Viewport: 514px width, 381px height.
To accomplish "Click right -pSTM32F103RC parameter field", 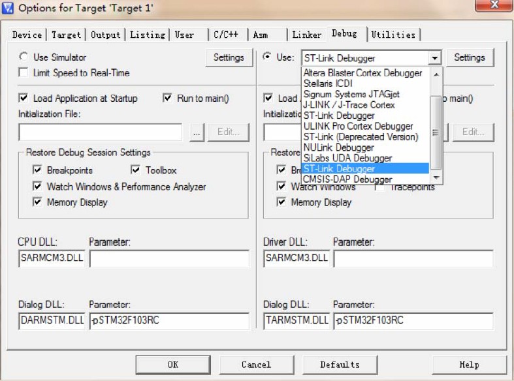I will [x=413, y=320].
